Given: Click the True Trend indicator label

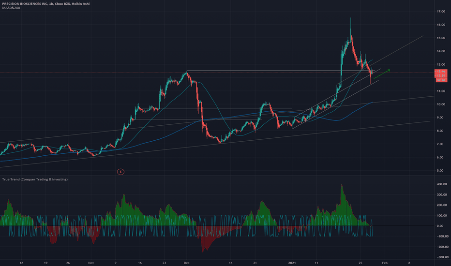Looking at the screenshot, I should pos(35,179).
